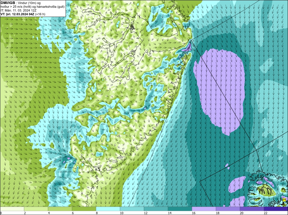Select the dark green 6–8 m/s legend swatch

coord(84,209)
